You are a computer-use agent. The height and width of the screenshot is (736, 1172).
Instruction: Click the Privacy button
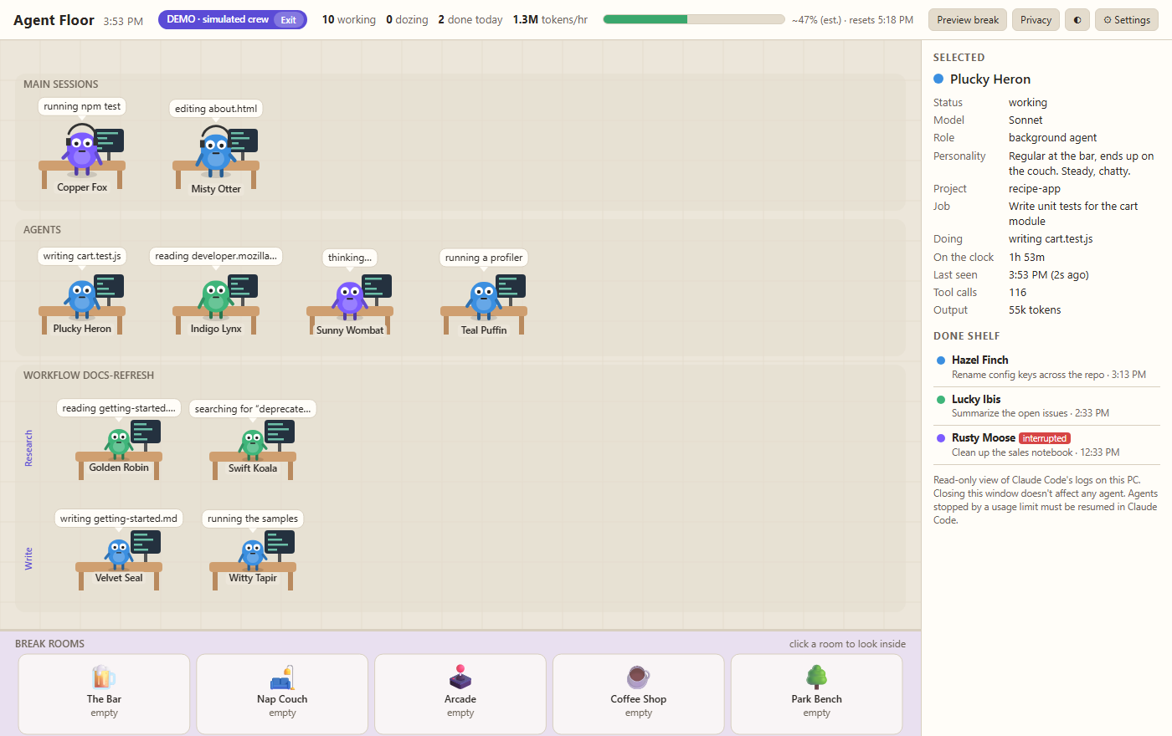(x=1036, y=20)
